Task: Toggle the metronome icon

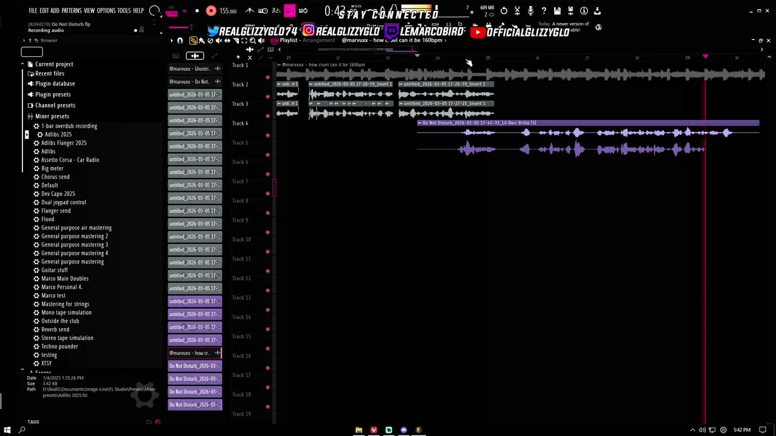Action: click(x=249, y=11)
